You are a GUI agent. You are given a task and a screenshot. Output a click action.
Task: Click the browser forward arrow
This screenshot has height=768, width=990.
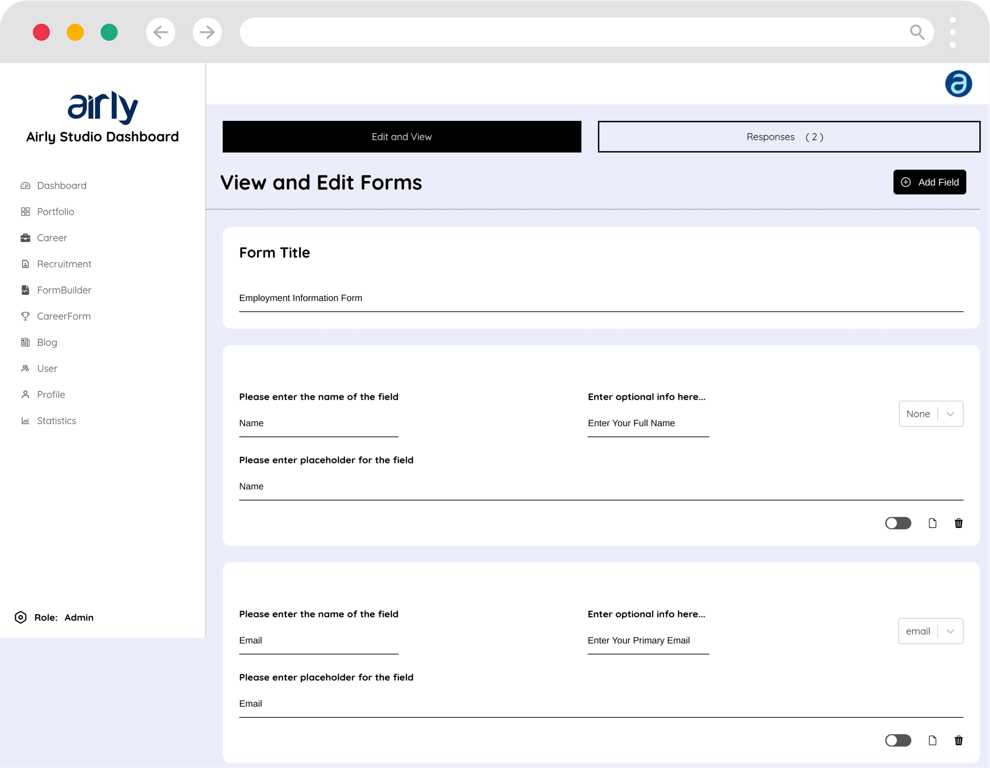(207, 32)
